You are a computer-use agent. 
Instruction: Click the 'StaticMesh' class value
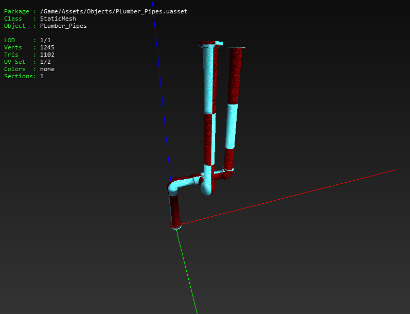point(58,19)
